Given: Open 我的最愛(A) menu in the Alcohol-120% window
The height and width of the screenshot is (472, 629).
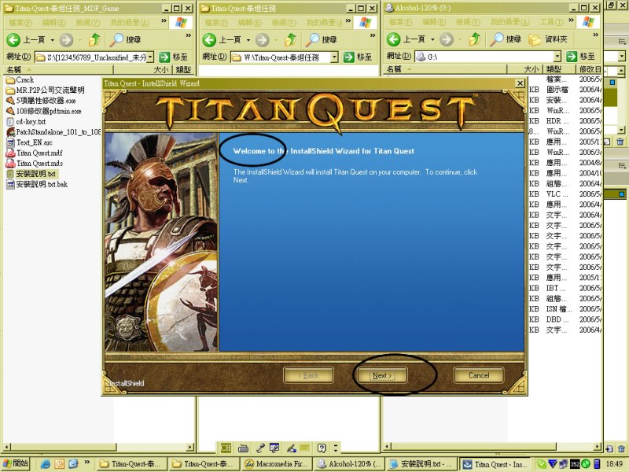Looking at the screenshot, I should click(509, 22).
